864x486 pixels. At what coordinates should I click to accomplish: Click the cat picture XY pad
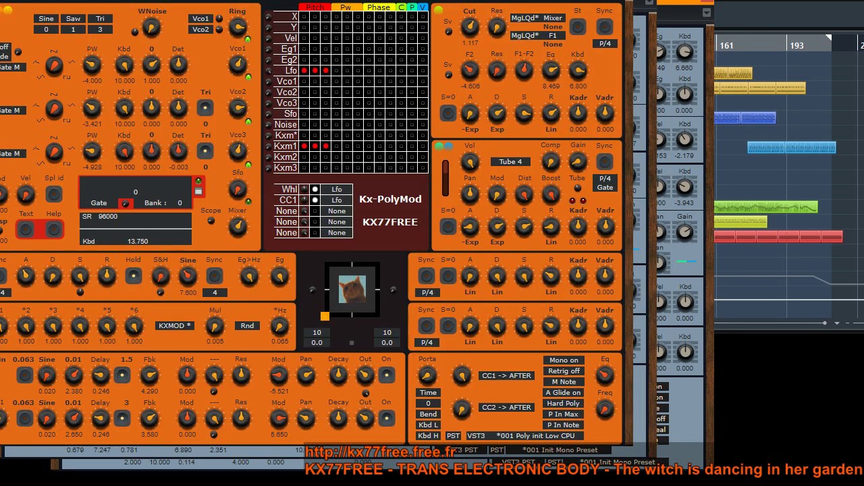pyautogui.click(x=352, y=289)
